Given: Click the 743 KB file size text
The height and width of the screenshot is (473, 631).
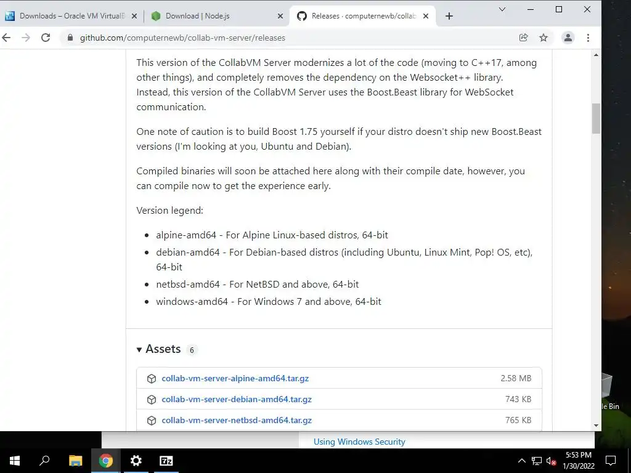Looking at the screenshot, I should pos(518,399).
